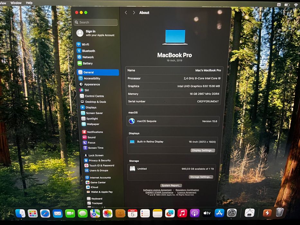Click the Mac's MacBook Pro name field
Screen dimensions: 300x225
point(208,70)
